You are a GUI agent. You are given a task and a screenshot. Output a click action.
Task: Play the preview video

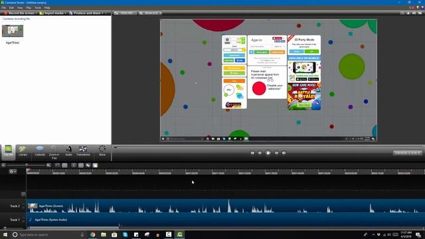pos(268,153)
